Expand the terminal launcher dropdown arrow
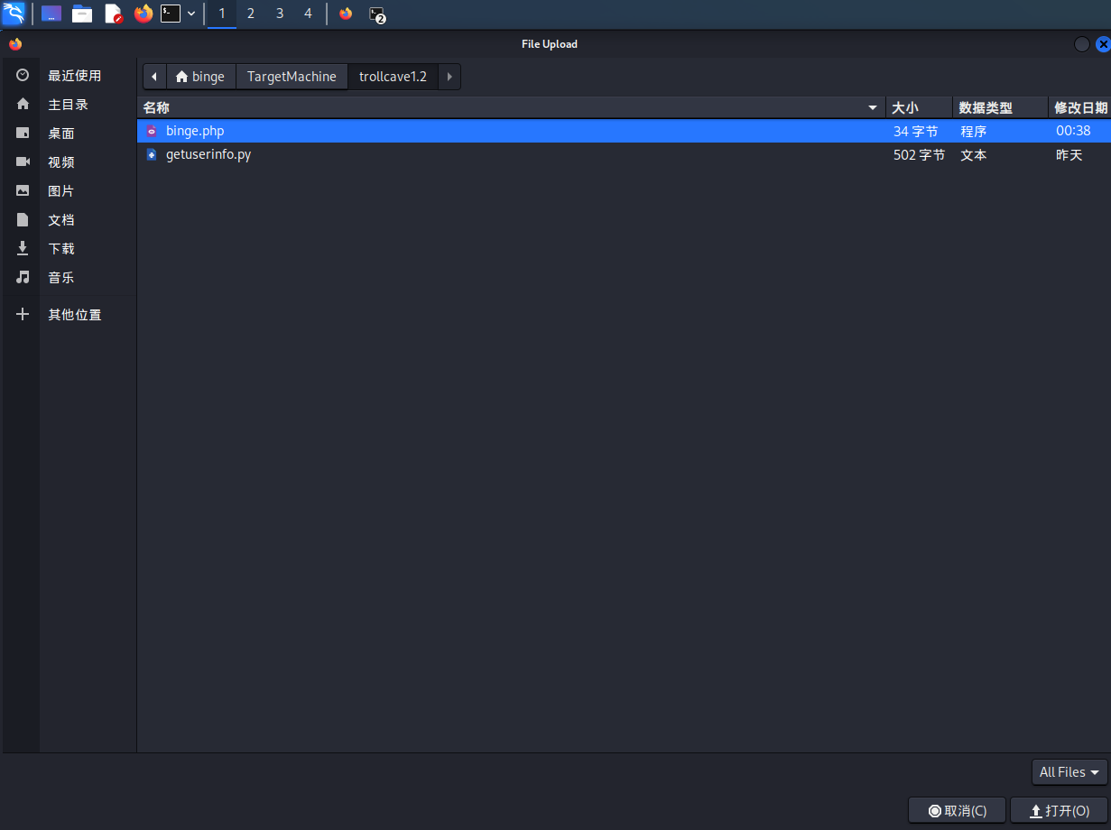Image resolution: width=1111 pixels, height=830 pixels. 191,14
